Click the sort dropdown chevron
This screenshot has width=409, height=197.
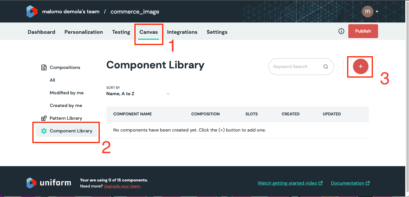(x=168, y=94)
